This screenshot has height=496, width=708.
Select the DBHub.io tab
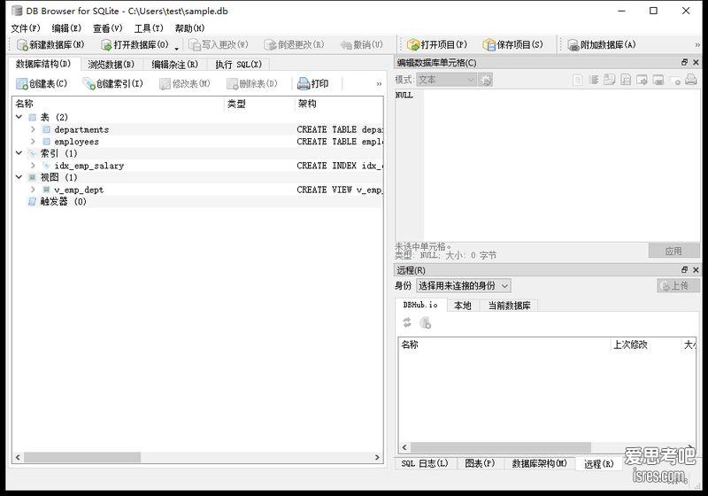tap(420, 305)
